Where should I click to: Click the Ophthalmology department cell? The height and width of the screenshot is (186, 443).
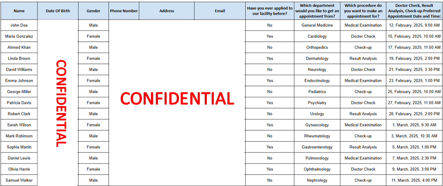(x=317, y=169)
